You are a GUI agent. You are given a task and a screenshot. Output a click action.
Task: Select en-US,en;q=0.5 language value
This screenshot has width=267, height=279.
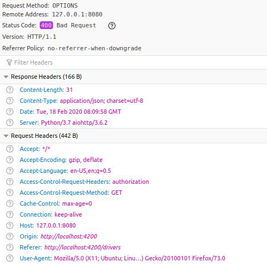pyautogui.click(x=91, y=171)
